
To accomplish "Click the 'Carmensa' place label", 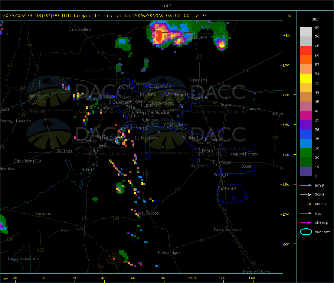I will (227, 189).
